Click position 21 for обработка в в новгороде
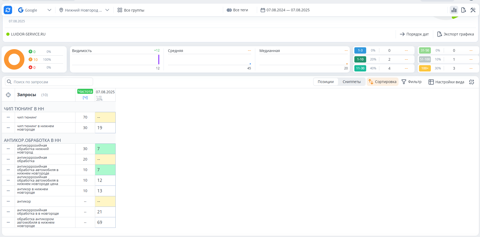The width and height of the screenshot is (480, 237). (x=105, y=212)
